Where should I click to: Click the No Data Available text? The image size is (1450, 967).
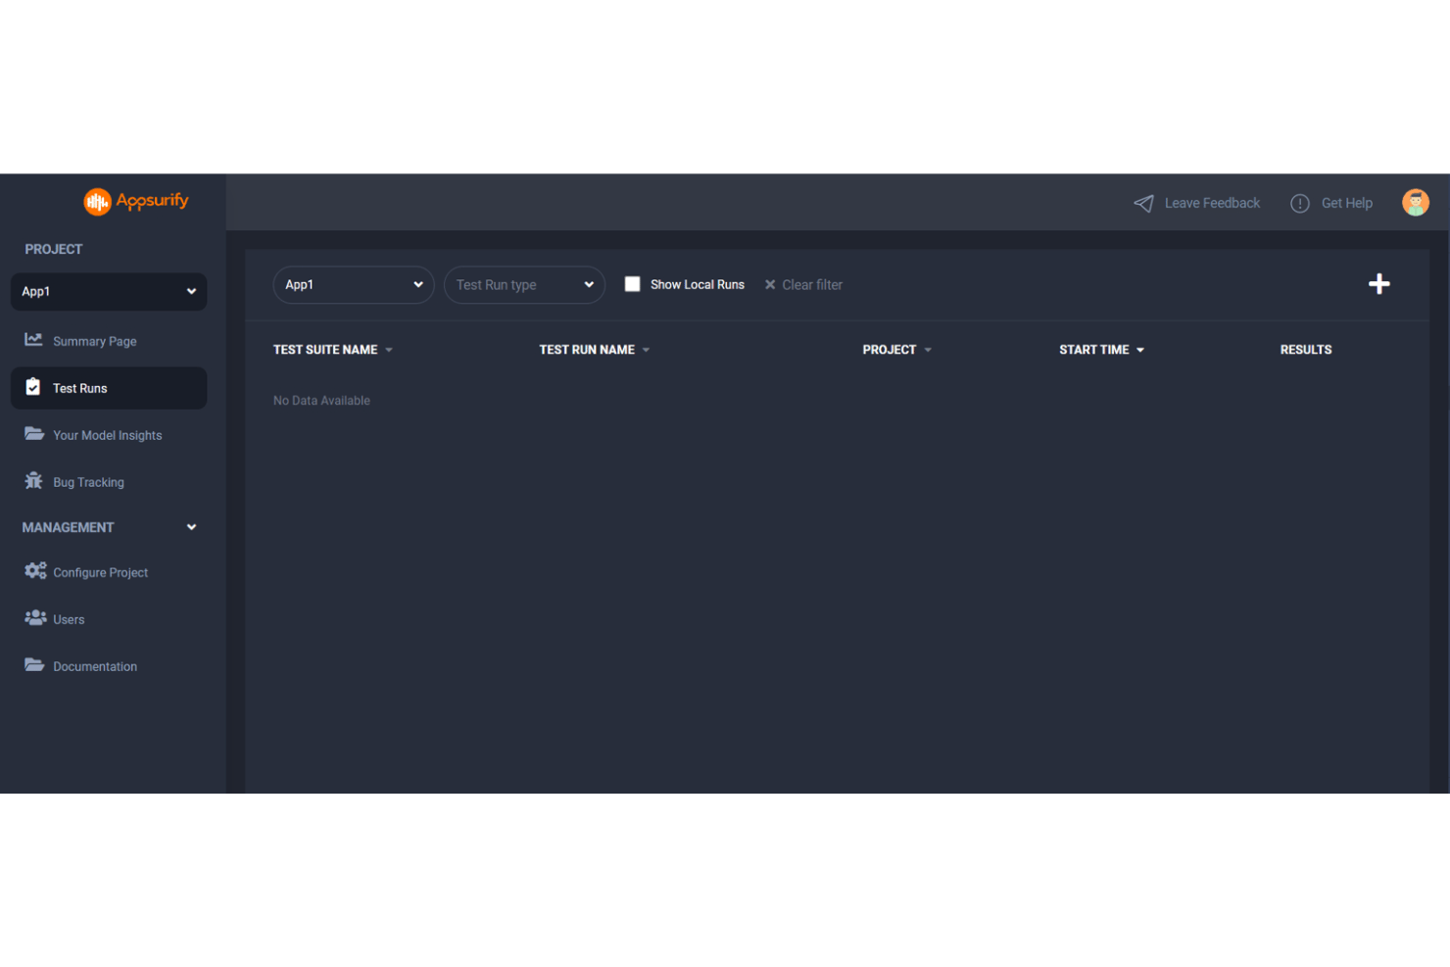pyautogui.click(x=321, y=401)
